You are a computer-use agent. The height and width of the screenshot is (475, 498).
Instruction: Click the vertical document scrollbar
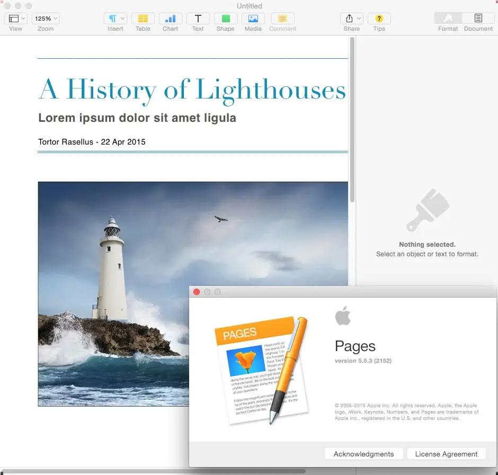pos(352,120)
